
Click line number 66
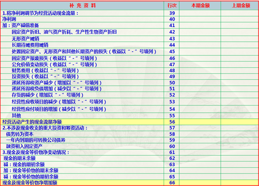click(172, 183)
